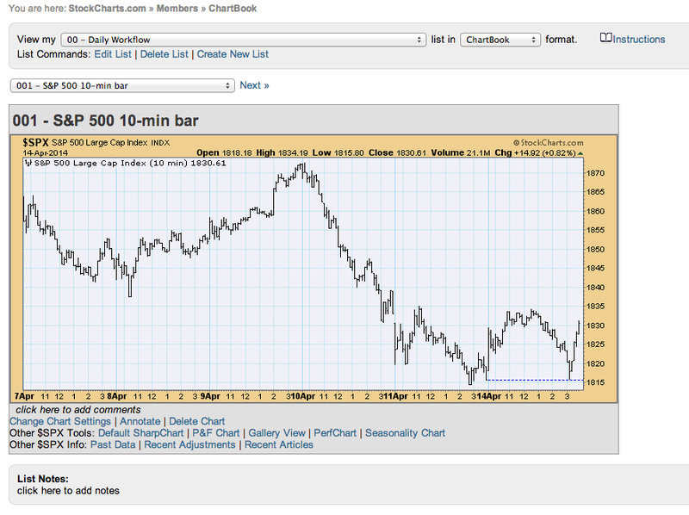Open the ChartBook format dropdown
689x515 pixels.
pos(500,40)
